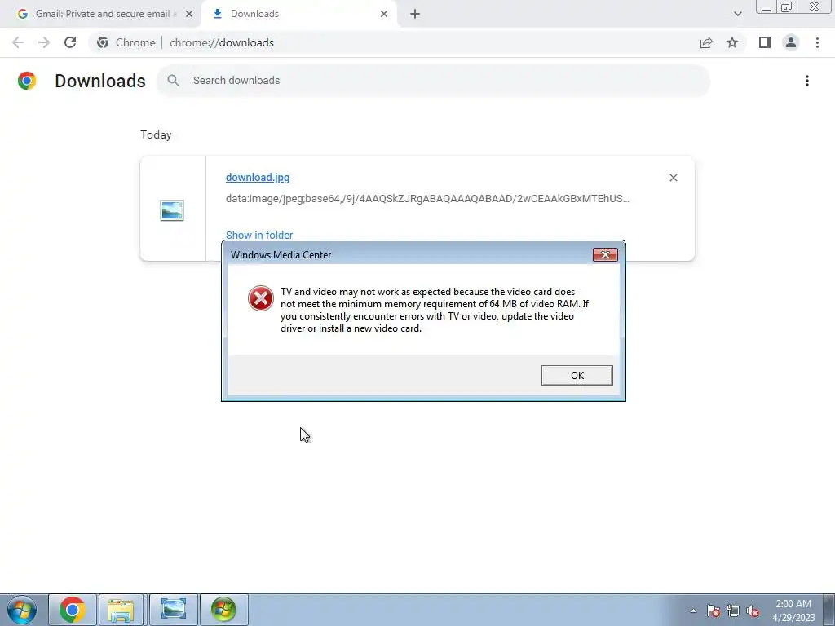The image size is (835, 626).
Task: Click OK in Windows Media Center dialog
Action: point(577,375)
